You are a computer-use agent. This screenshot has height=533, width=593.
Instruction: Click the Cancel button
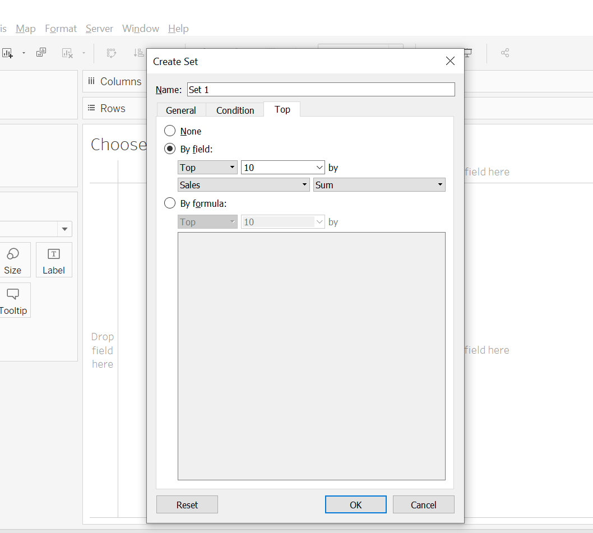[424, 504]
